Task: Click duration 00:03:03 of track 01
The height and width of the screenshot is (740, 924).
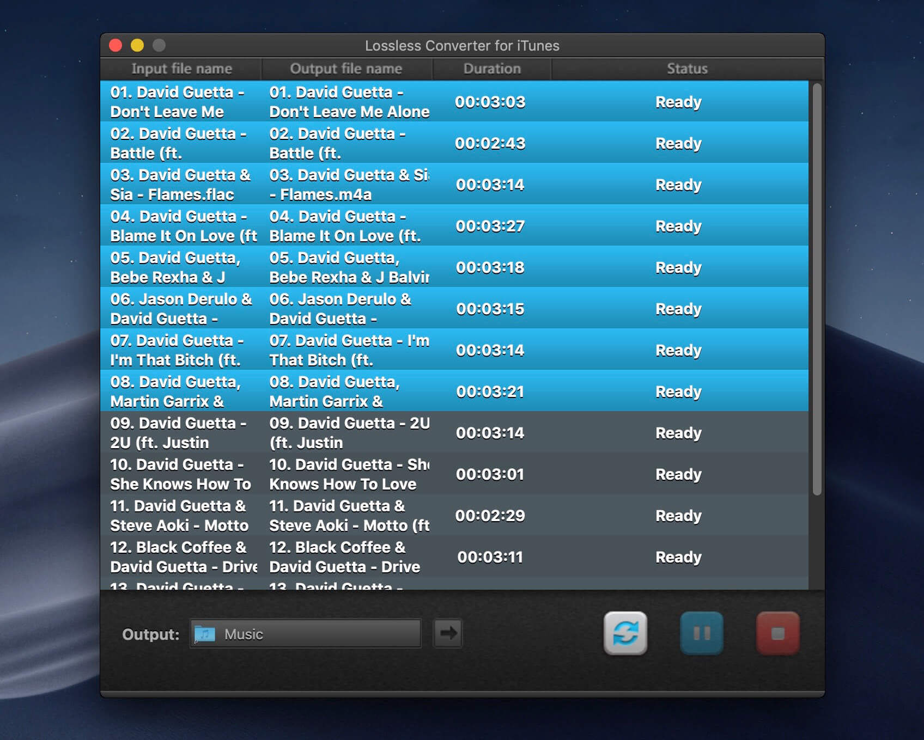Action: click(490, 102)
